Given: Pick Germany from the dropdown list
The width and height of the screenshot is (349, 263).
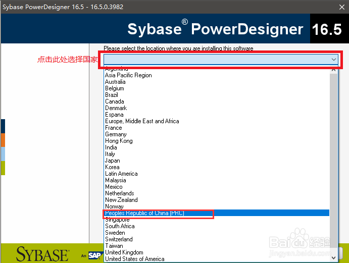Looking at the screenshot, I should [x=217, y=134].
